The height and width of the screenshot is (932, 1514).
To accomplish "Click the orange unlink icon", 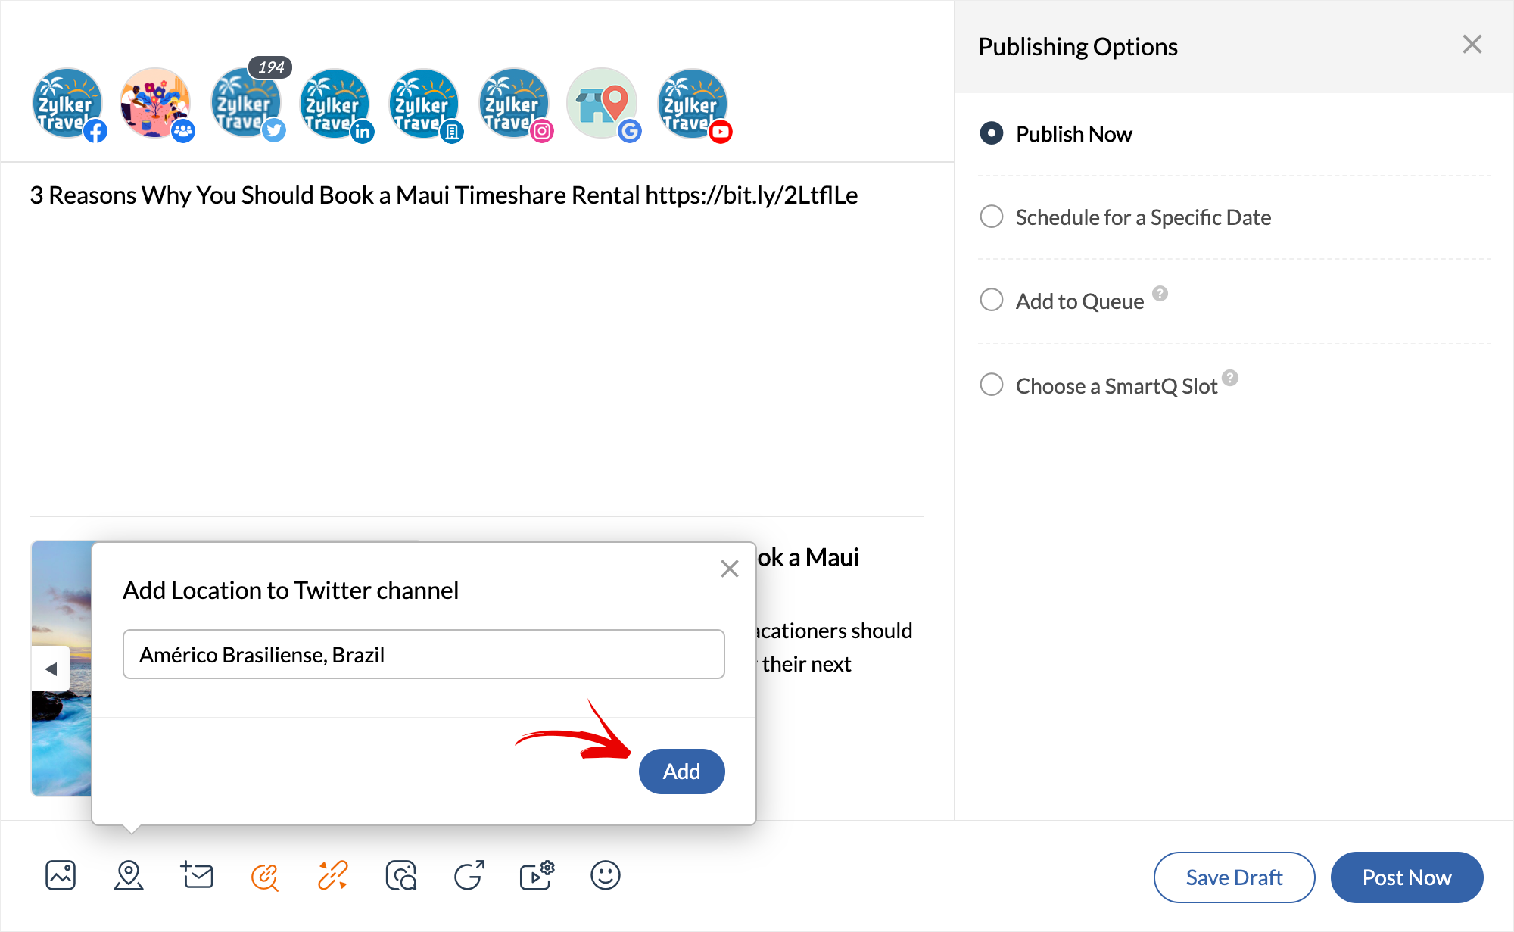I will [x=332, y=875].
